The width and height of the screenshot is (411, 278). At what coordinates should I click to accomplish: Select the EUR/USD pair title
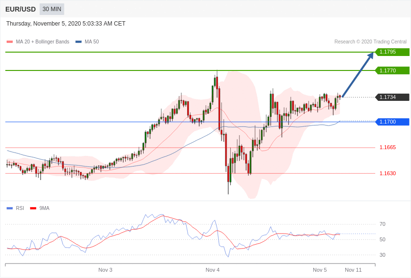(x=20, y=10)
